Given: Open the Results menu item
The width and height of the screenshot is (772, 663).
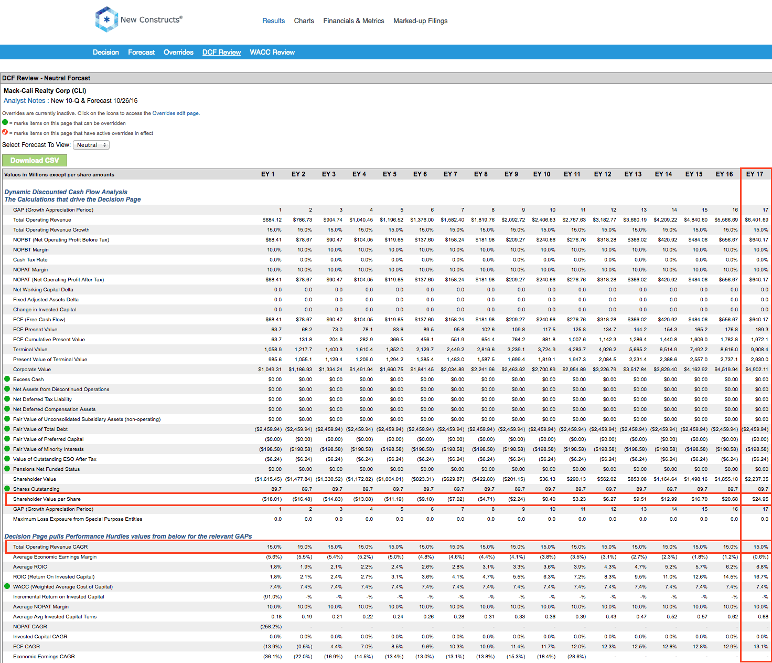Looking at the screenshot, I should pyautogui.click(x=274, y=21).
